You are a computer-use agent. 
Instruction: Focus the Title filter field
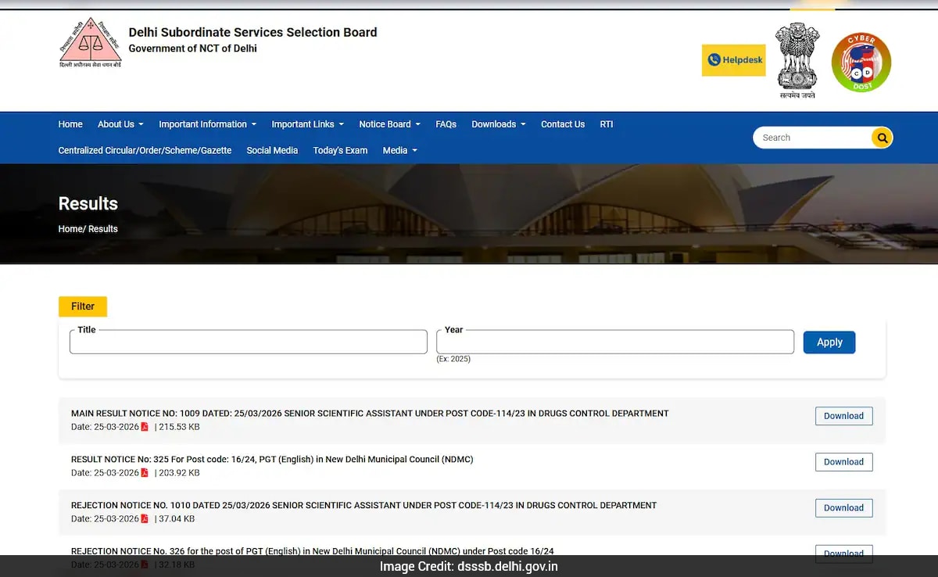pyautogui.click(x=248, y=342)
